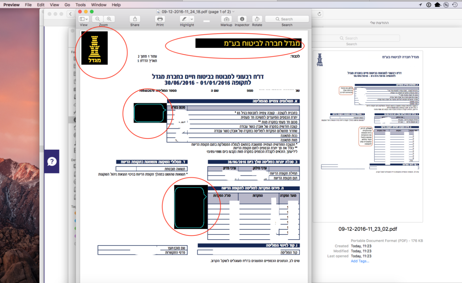Screen dimensions: 462x283
Task: Activate the Highlight pen tool
Action: (x=184, y=19)
